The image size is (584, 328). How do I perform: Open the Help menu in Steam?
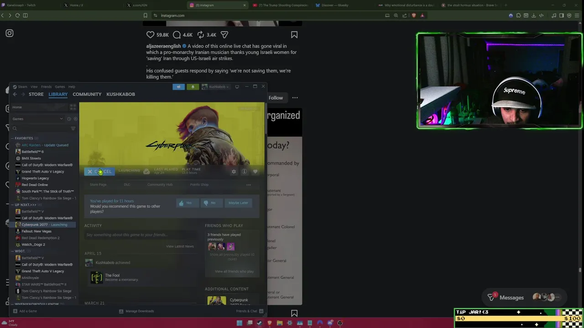tap(72, 87)
